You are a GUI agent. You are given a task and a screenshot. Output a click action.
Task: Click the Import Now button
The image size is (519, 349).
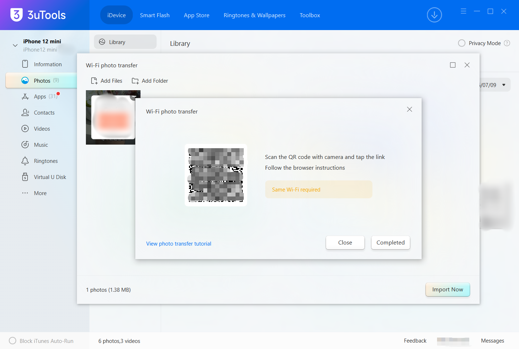click(447, 290)
